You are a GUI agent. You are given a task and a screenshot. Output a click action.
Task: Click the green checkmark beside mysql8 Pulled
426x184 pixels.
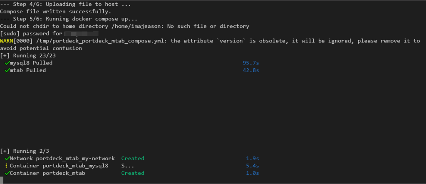tap(7, 63)
